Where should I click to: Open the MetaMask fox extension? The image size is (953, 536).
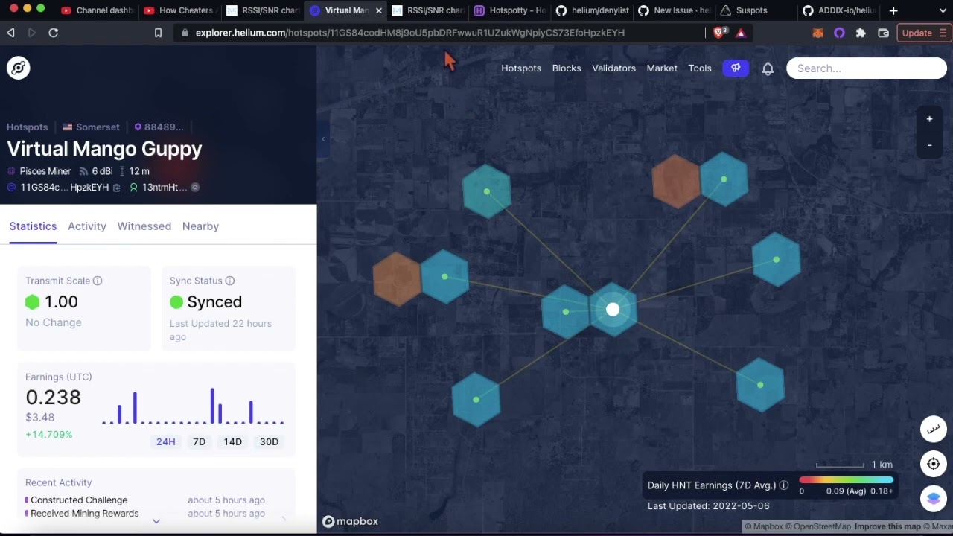817,33
